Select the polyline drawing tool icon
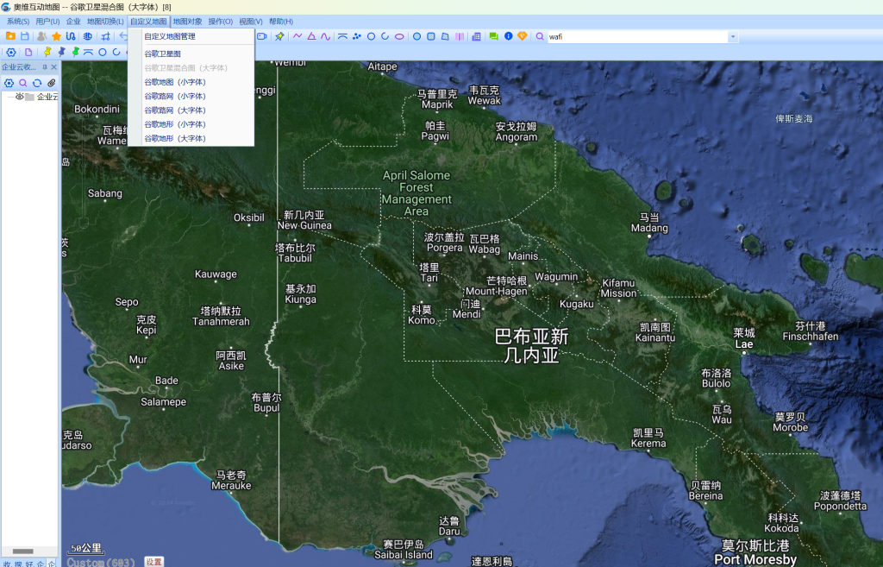883x567 pixels. coord(297,36)
